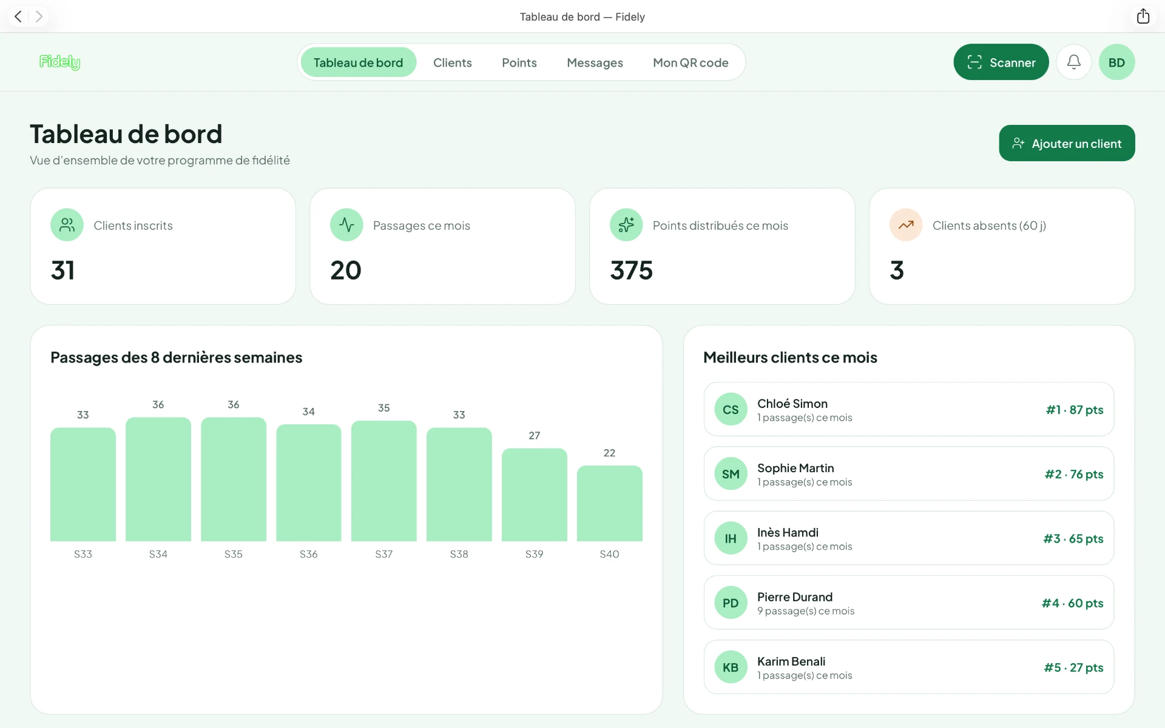The width and height of the screenshot is (1165, 728).
Task: Click the browser forward arrow
Action: click(39, 16)
